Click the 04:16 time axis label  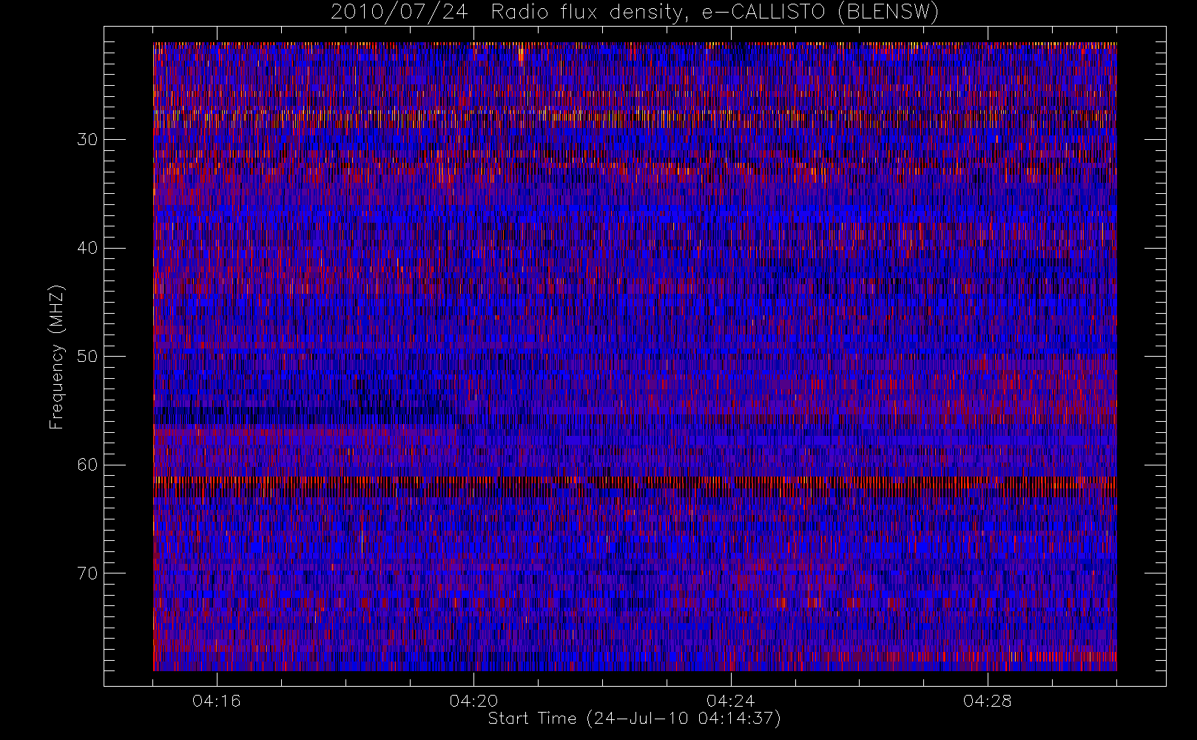(217, 701)
